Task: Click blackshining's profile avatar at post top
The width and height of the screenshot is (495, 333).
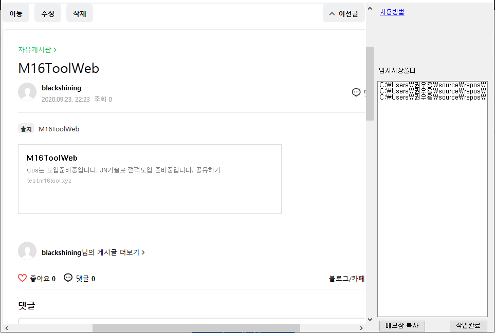Action: pyautogui.click(x=27, y=92)
